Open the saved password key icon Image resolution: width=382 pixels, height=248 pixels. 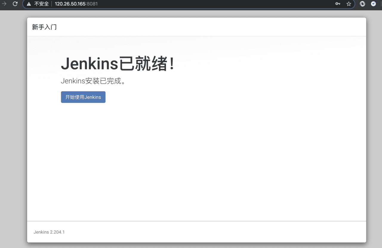pyautogui.click(x=338, y=4)
